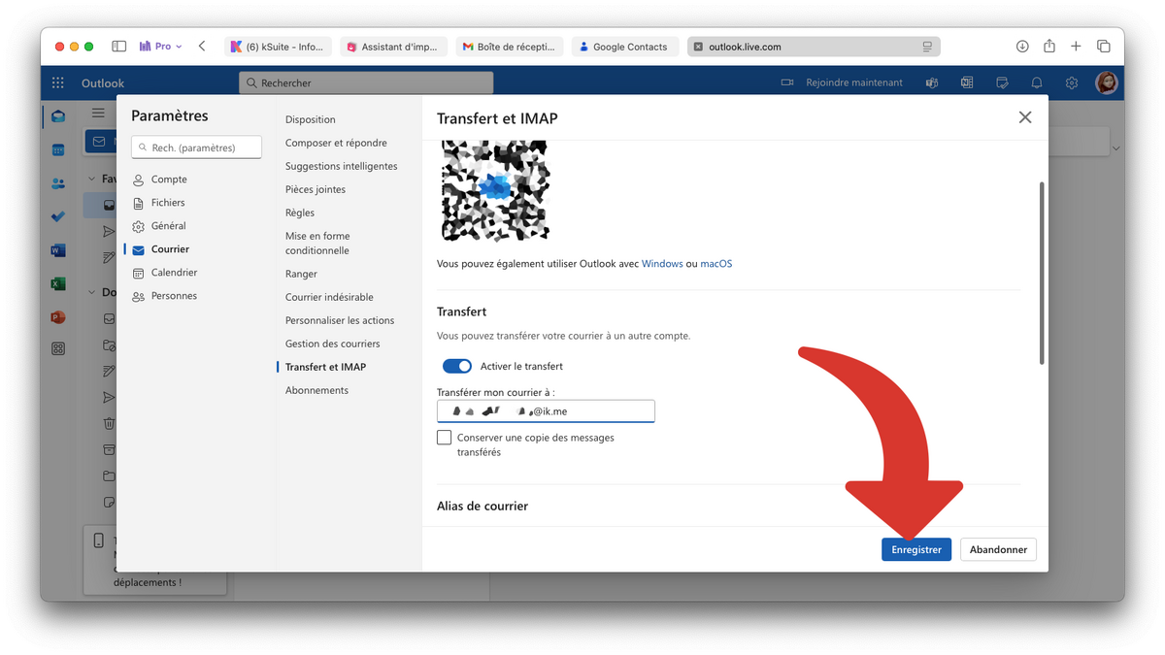Click the Rejoindre maintenant video button
This screenshot has width=1165, height=655.
coord(842,82)
